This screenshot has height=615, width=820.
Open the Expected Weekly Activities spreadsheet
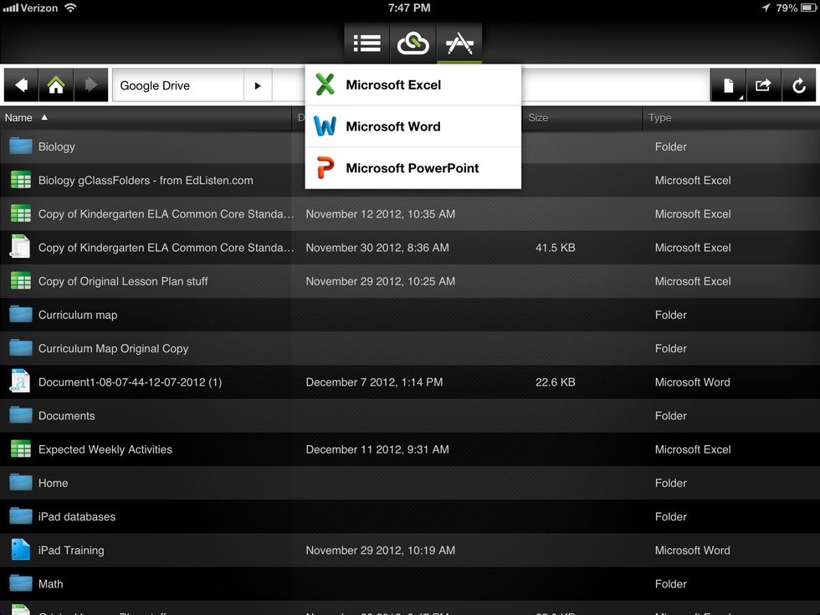point(105,449)
